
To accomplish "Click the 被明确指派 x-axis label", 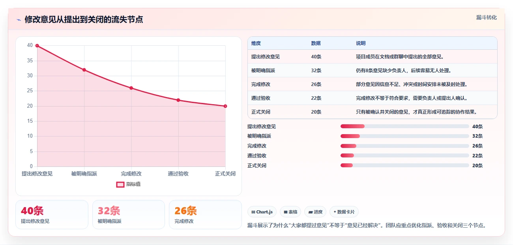I will pyautogui.click(x=84, y=174).
